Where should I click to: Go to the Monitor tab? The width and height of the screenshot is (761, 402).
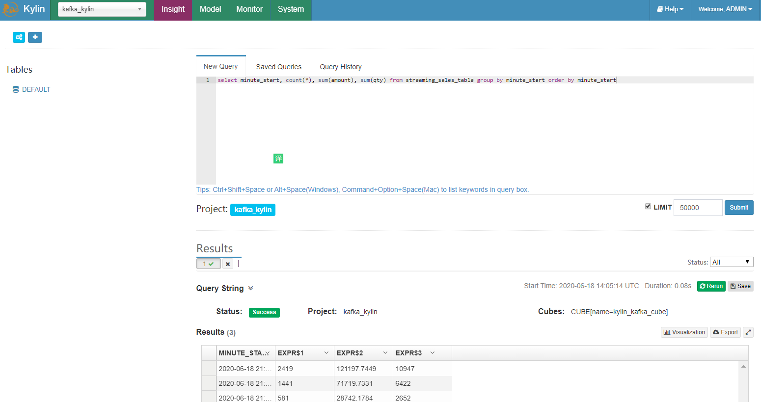click(x=249, y=9)
